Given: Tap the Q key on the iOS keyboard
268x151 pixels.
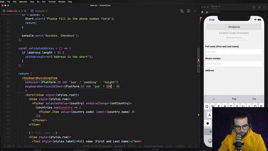Looking at the screenshot, I should 207,107.
